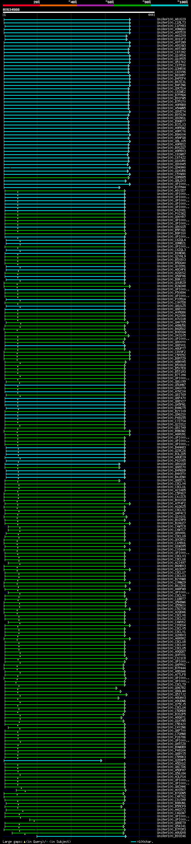The height and width of the screenshot is (844, 191).
Task: Select hit UniRef100_B8AX04
Action: (x=171, y=135)
